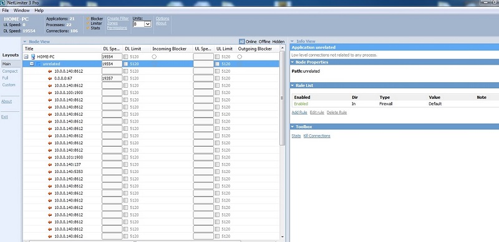
Task: Check DL Limit box for 10.0.0.140:137
Action: 126,164
